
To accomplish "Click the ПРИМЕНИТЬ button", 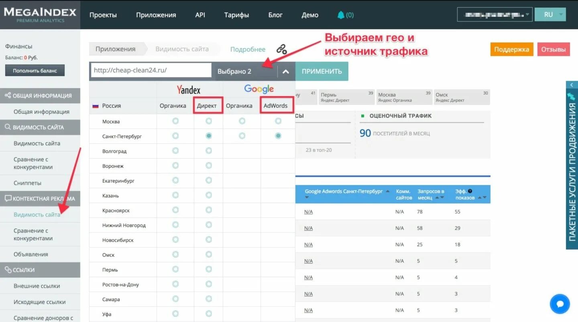I will click(x=322, y=72).
